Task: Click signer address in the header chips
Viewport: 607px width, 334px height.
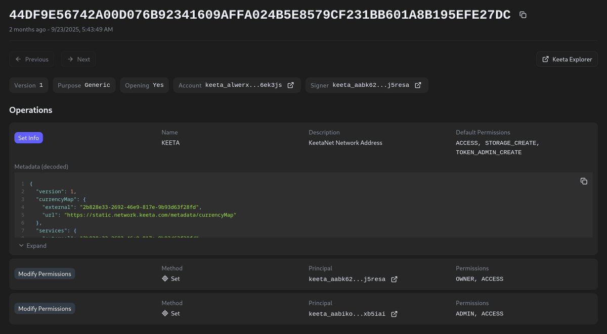Action: (371, 85)
